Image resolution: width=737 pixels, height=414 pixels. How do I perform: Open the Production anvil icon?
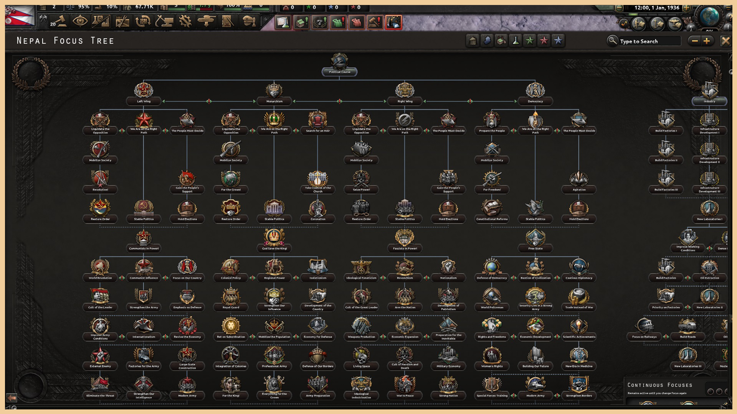[x=164, y=21]
